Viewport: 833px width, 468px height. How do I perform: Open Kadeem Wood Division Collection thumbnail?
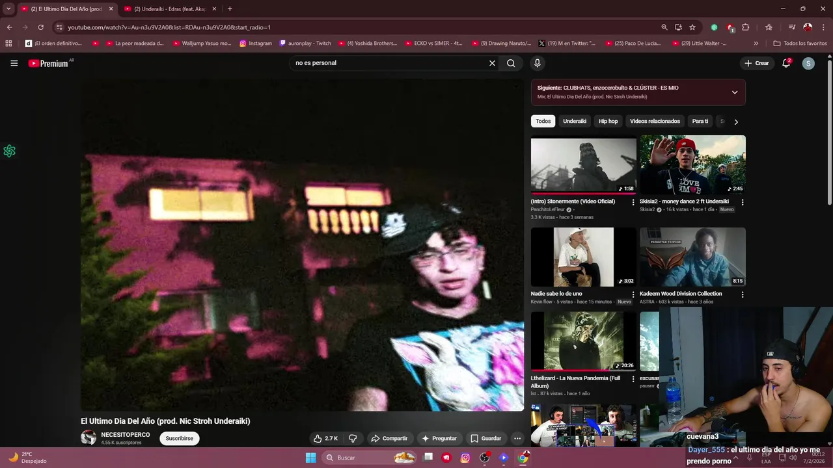pos(692,257)
